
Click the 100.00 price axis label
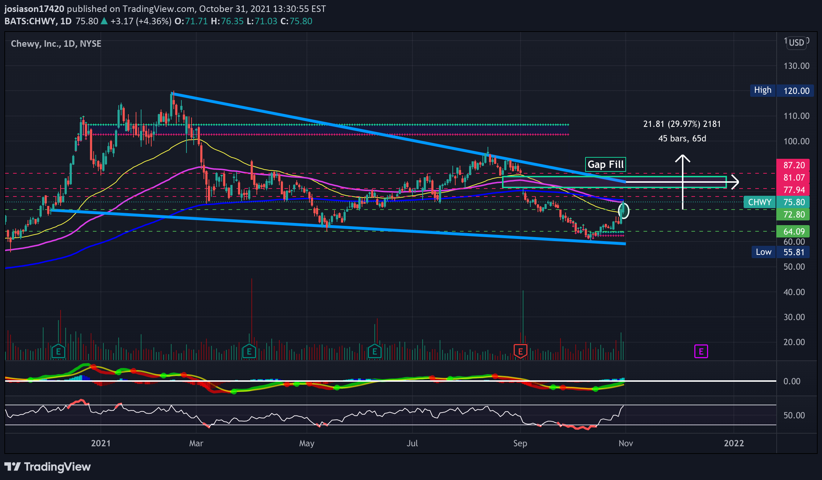coord(796,141)
